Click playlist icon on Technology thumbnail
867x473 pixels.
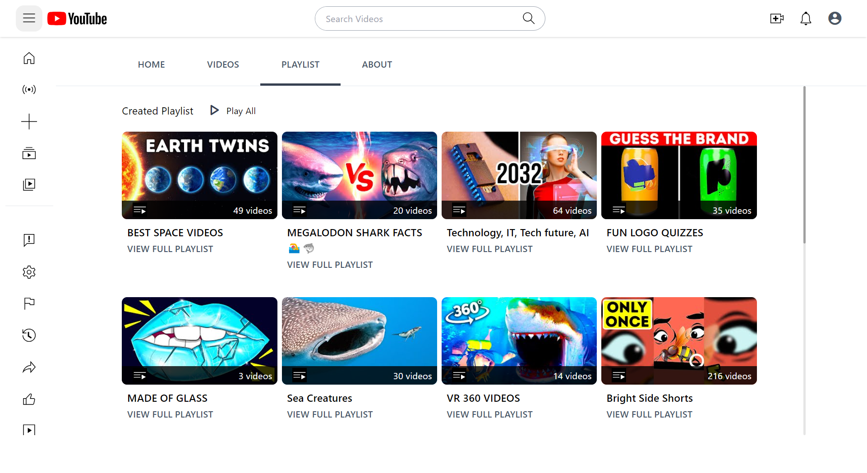click(459, 211)
